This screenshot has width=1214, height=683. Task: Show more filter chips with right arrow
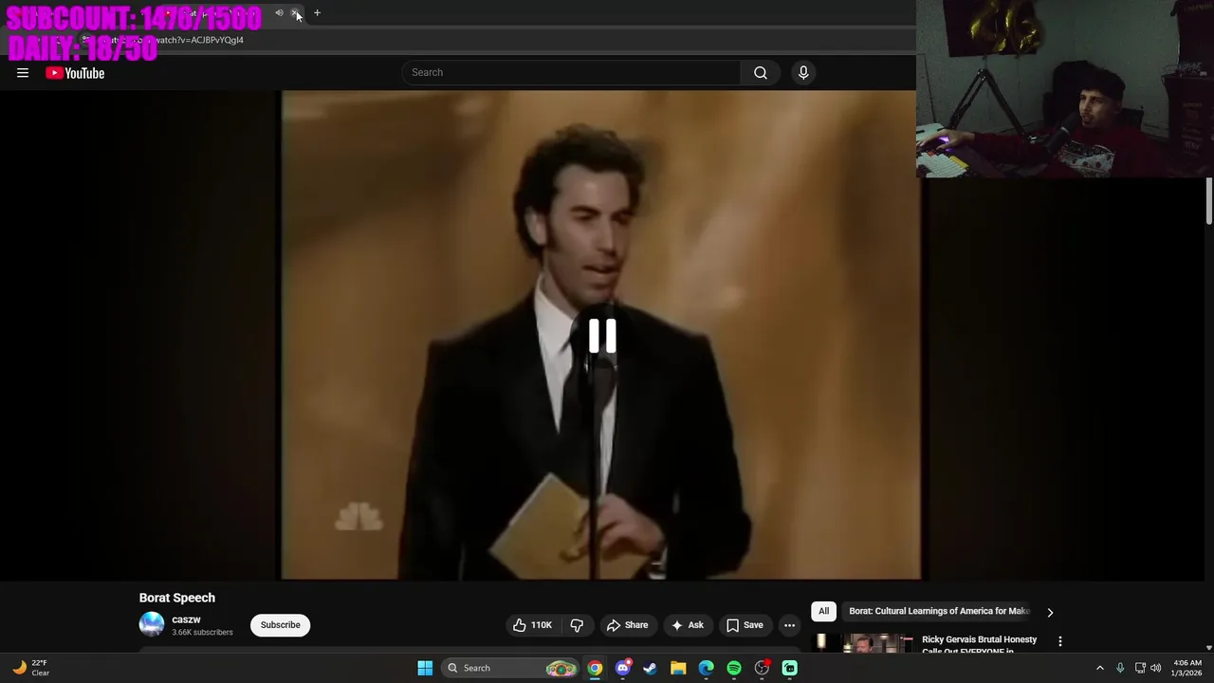(x=1050, y=612)
